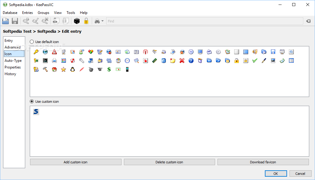Choose the fountain pen icon

point(264,61)
